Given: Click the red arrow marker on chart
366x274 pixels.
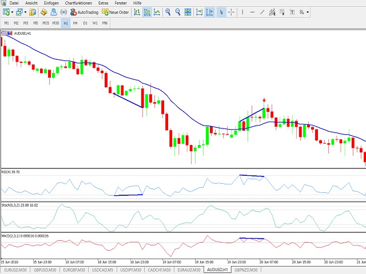Looking at the screenshot, I should pos(264,100).
